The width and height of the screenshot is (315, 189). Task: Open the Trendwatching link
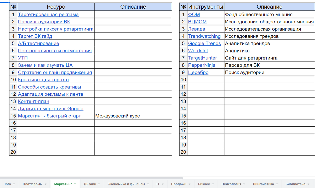(x=204, y=36)
